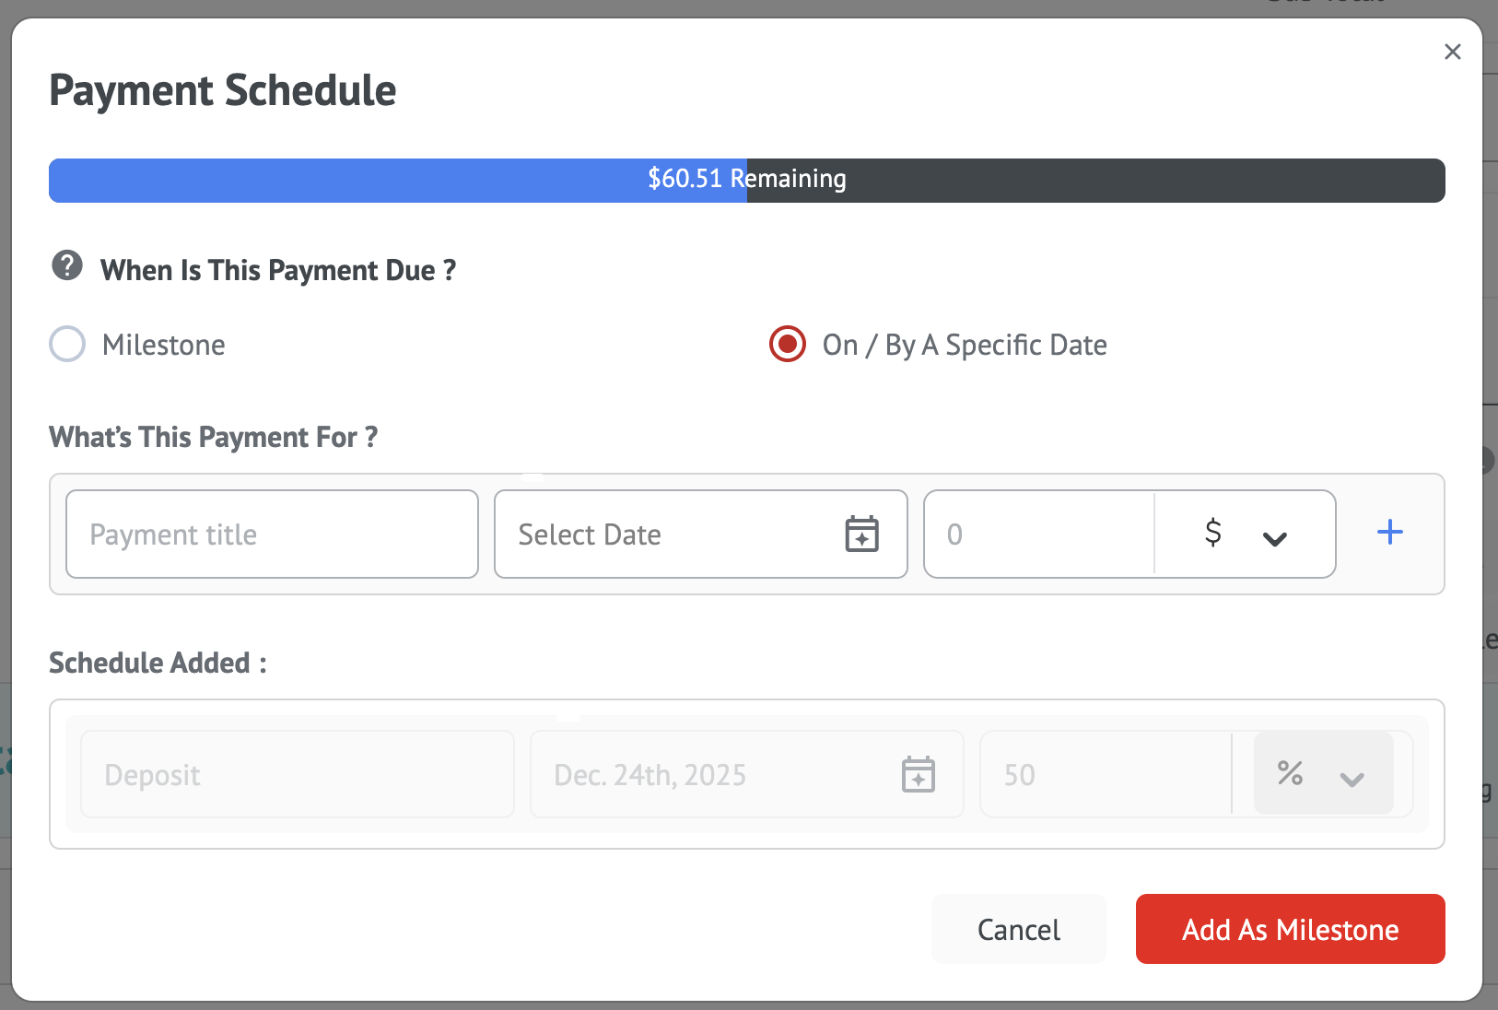The height and width of the screenshot is (1010, 1498).
Task: Select the Milestone radio option
Action: click(67, 345)
